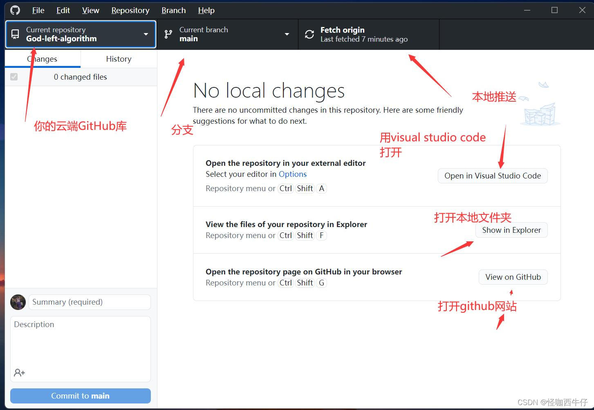Viewport: 594px width, 410px height.
Task: Focus the Summary (required) input field
Action: point(90,302)
